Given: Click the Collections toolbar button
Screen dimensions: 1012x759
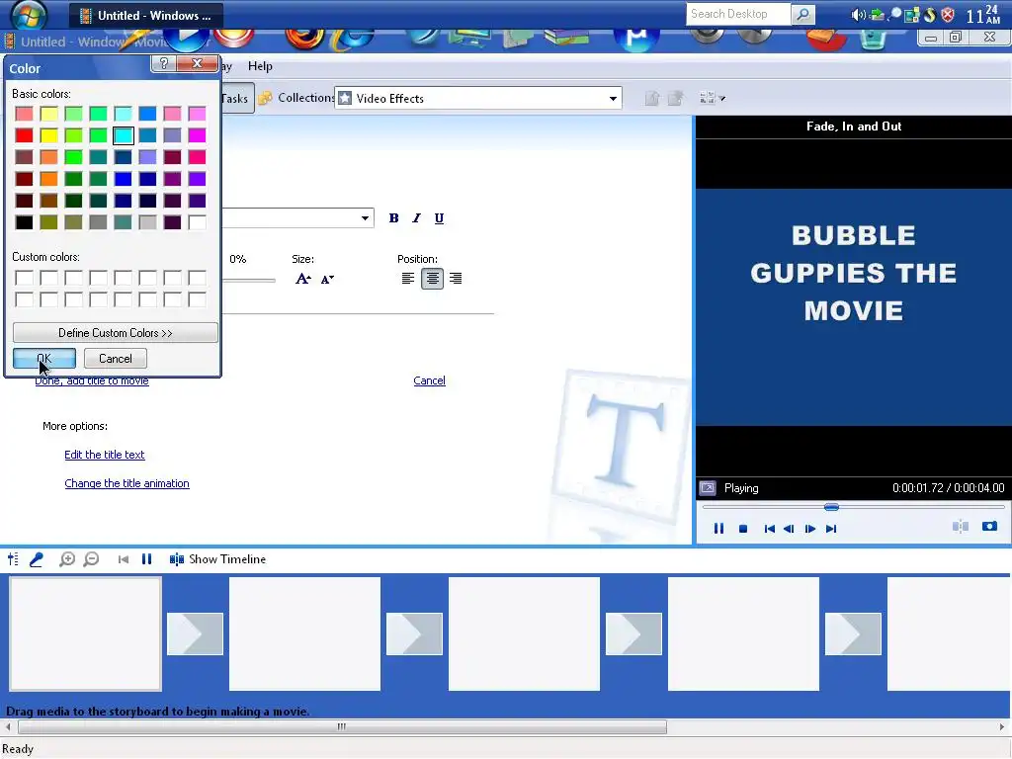Looking at the screenshot, I should (x=296, y=98).
